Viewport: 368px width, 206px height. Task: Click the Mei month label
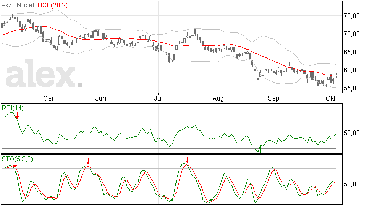pos(49,98)
